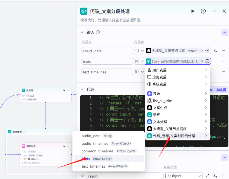This screenshot has width=229, height=179.
Task: Expand the 代码_音频/文案时间线处理 node entry
Action: [178, 136]
